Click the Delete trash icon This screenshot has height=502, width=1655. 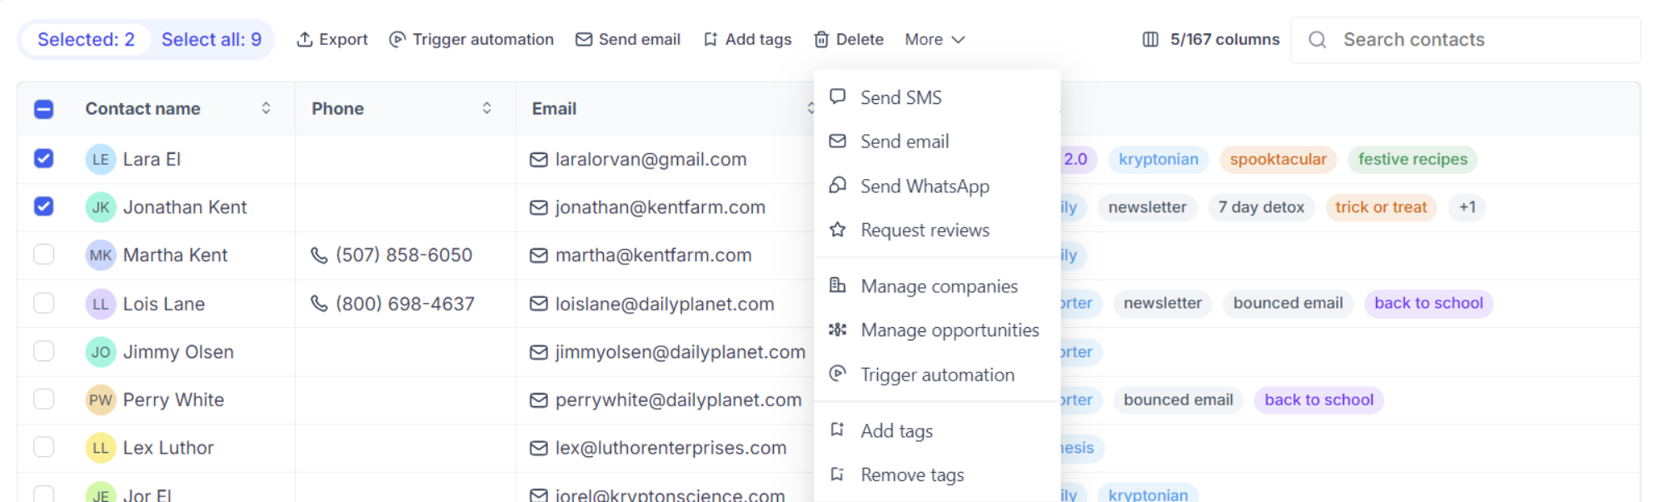coord(821,39)
